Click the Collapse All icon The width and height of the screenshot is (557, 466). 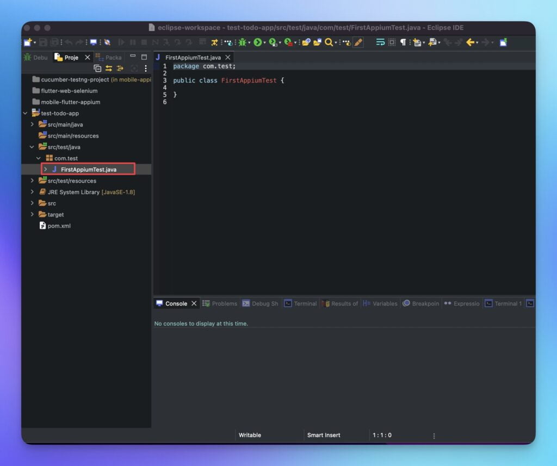(x=97, y=68)
